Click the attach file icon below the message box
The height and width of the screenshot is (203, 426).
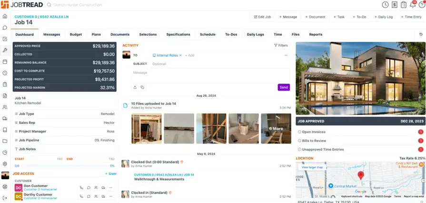(x=135, y=87)
